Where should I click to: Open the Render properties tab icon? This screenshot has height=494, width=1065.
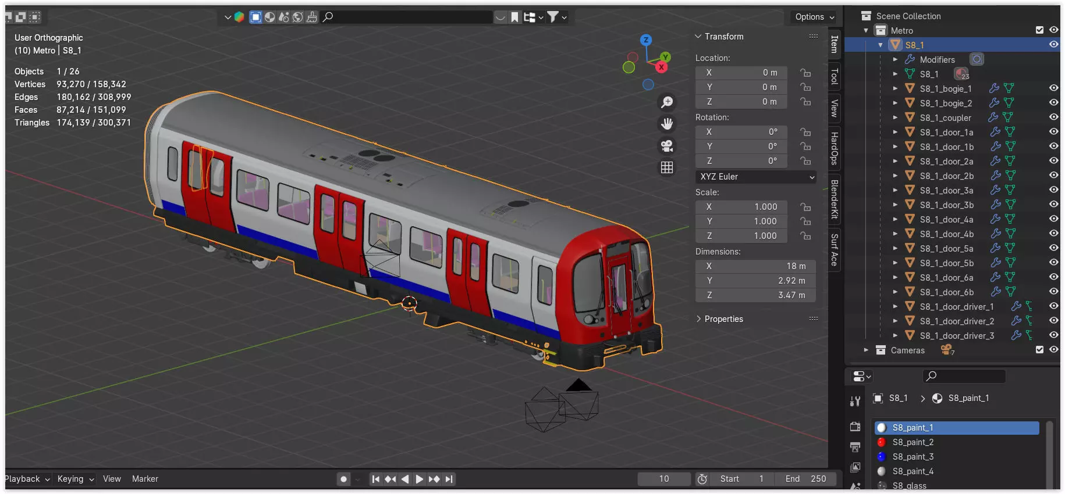click(x=855, y=427)
